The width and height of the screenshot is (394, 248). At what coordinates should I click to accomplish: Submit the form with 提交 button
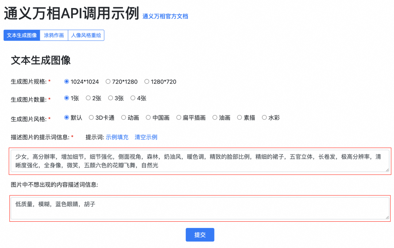point(200,235)
